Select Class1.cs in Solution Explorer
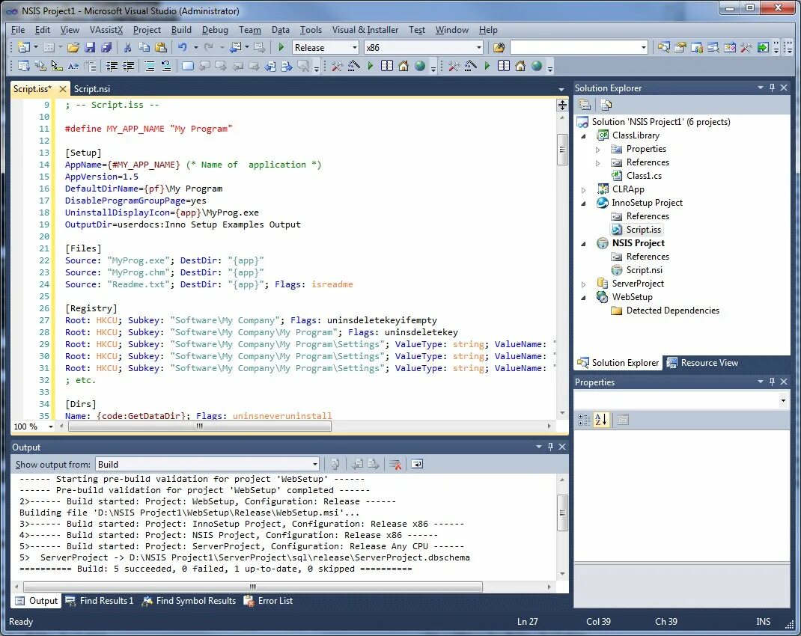 pos(644,176)
